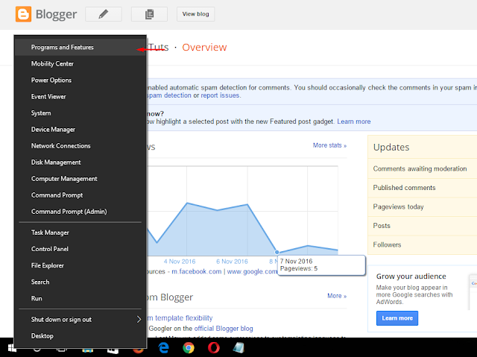Image resolution: width=477 pixels, height=357 pixels.
Task: Open Posts in the Updates panel
Action: pyautogui.click(x=382, y=226)
